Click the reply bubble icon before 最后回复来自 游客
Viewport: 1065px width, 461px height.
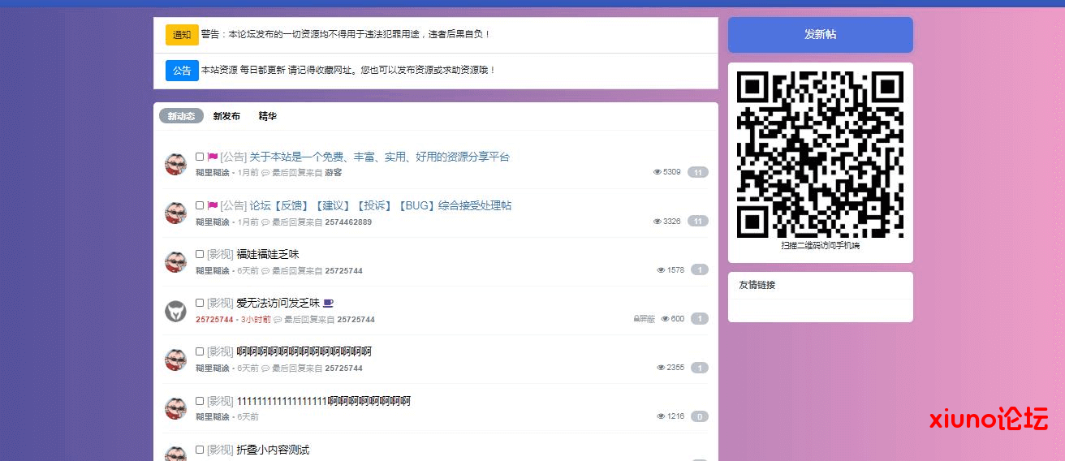click(265, 173)
